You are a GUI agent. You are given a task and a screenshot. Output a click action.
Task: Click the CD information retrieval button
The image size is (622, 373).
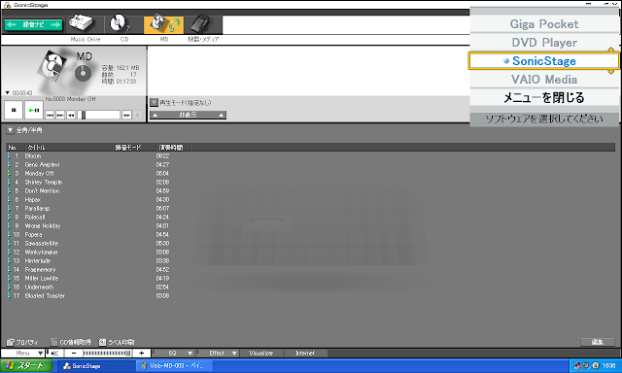coord(71,342)
